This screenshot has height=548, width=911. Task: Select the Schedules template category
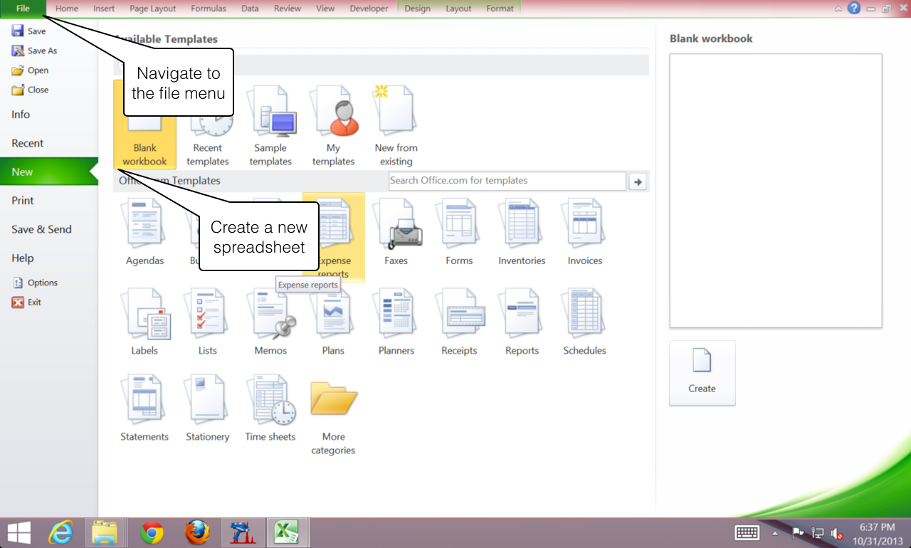pyautogui.click(x=584, y=317)
